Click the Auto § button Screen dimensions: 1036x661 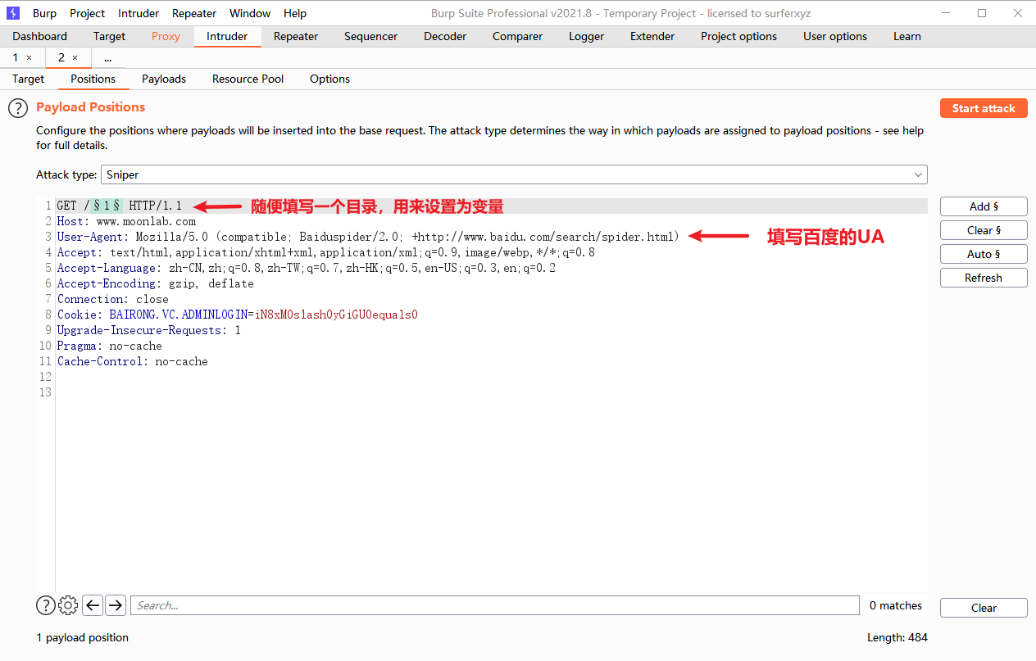pos(984,254)
